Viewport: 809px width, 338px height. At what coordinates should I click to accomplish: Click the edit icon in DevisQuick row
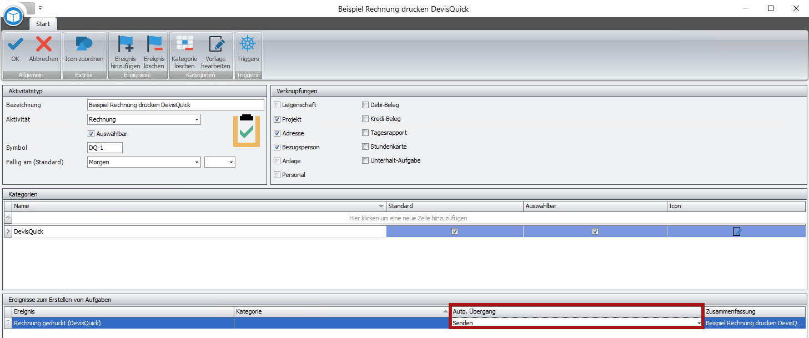coord(737,231)
